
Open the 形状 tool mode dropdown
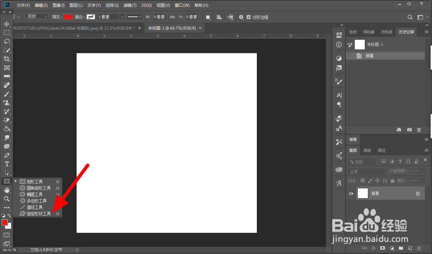(x=37, y=16)
